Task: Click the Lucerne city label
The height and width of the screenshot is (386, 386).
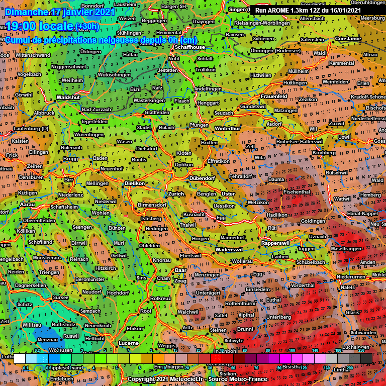Action: click(x=129, y=343)
